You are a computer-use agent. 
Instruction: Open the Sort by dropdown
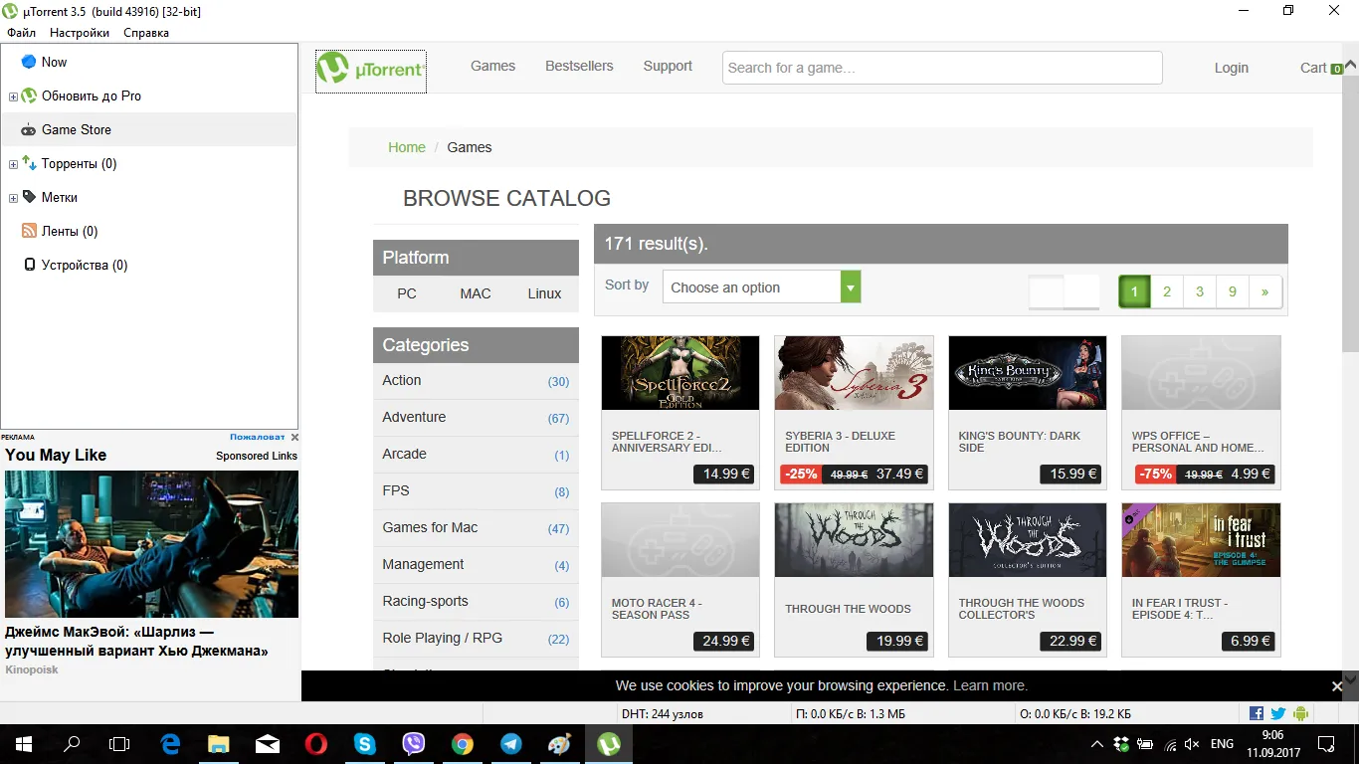tap(761, 287)
